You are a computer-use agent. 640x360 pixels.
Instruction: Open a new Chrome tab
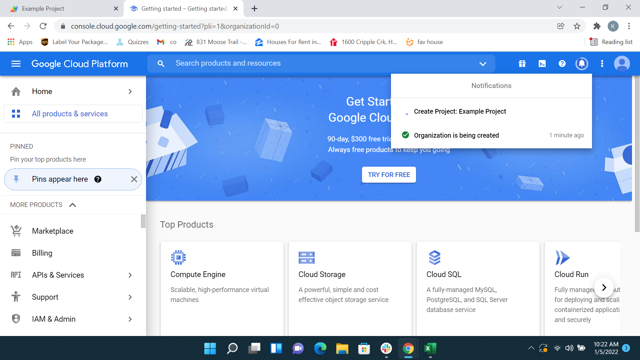(254, 9)
